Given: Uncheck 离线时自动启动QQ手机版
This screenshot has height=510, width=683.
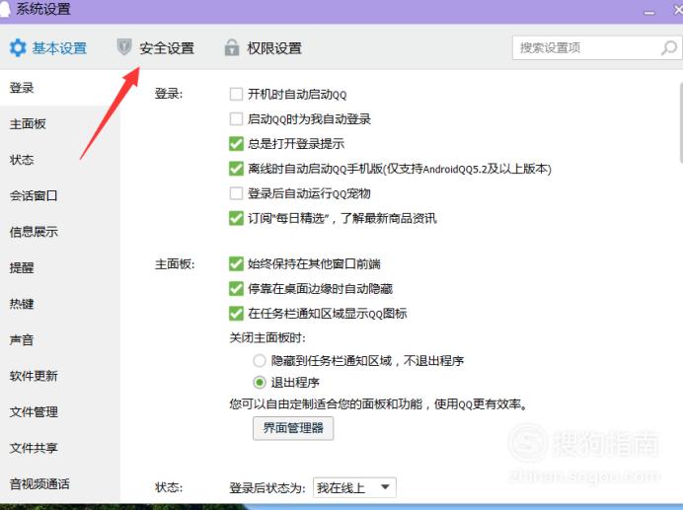Looking at the screenshot, I should 236,169.
